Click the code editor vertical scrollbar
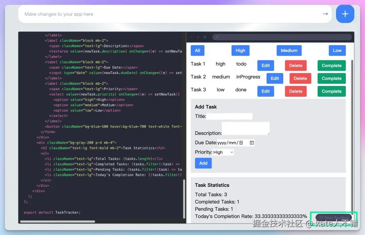This screenshot has width=365, height=235. coord(184,199)
